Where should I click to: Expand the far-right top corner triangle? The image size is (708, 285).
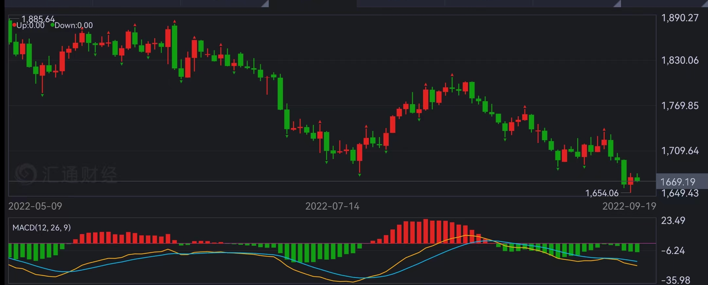704,4
